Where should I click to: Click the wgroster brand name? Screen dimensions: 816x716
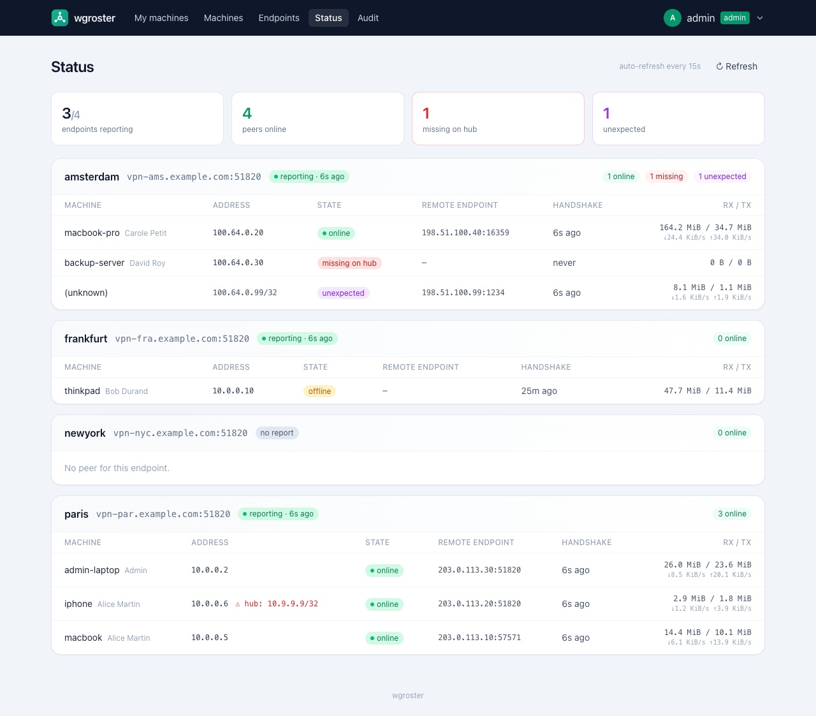pyautogui.click(x=94, y=18)
